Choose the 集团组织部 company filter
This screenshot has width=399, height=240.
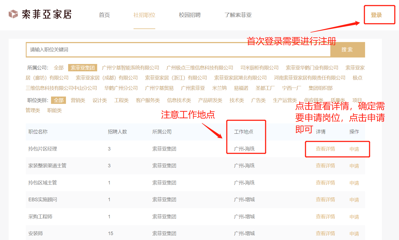click(321, 88)
